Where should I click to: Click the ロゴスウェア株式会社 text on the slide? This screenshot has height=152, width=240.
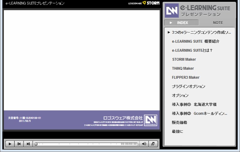[123, 118]
